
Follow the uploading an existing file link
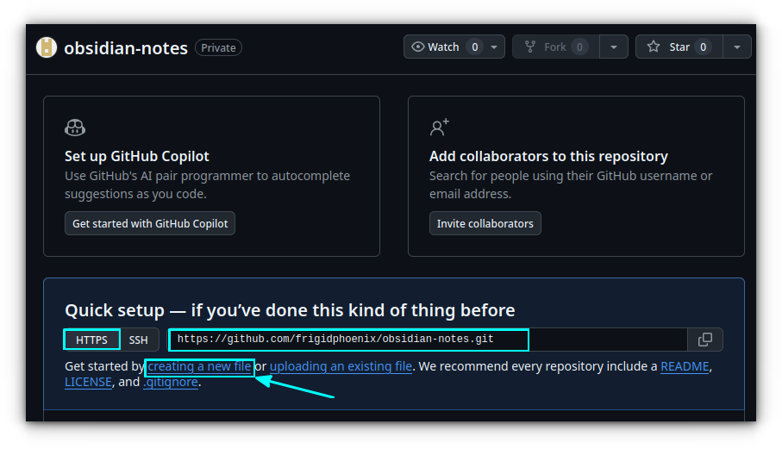pos(341,366)
